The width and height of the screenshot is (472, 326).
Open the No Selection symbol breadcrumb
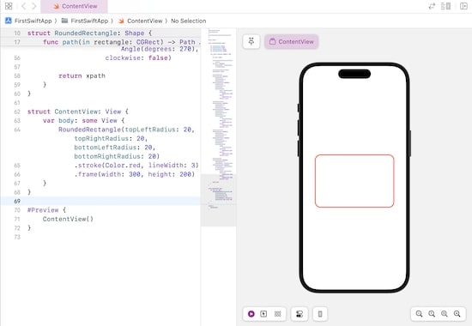click(189, 21)
